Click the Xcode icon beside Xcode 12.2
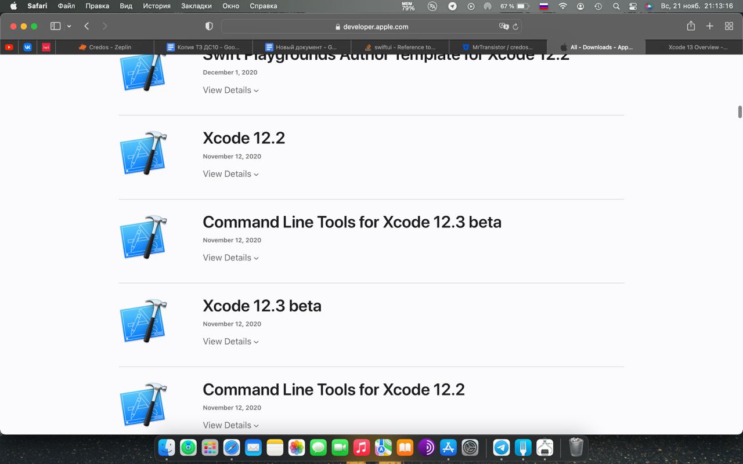 [x=143, y=153]
